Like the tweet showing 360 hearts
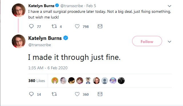Image resolution: width=183 pixels, height=106 pixels. 77,94
